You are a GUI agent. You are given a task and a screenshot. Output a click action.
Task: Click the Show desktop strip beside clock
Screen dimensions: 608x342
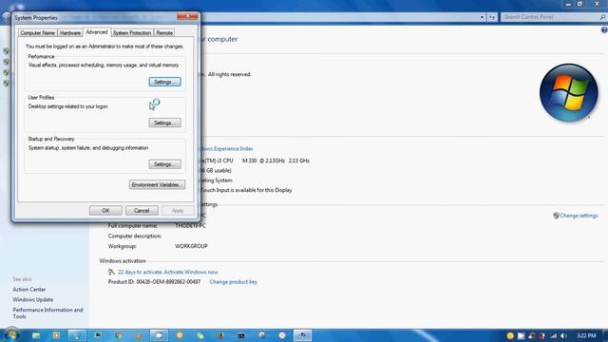click(605, 335)
